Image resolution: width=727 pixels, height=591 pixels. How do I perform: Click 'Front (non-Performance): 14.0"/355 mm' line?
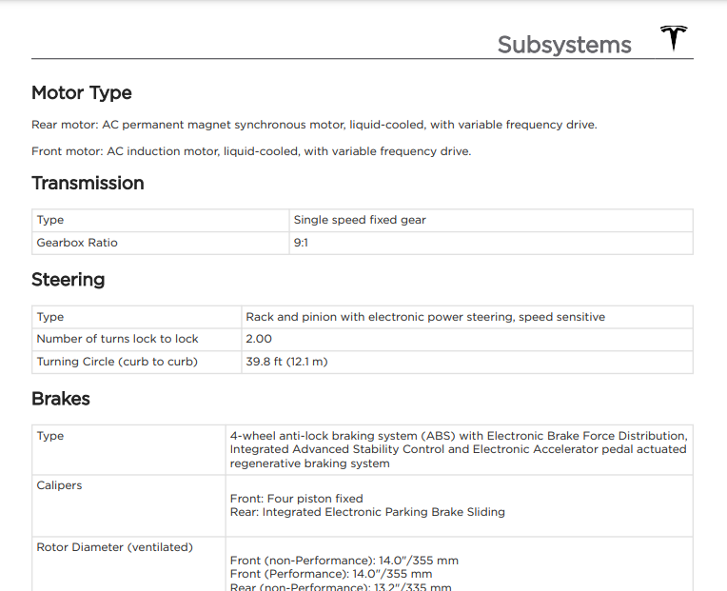344,561
